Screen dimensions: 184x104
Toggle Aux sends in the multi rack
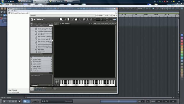pos(113,24)
